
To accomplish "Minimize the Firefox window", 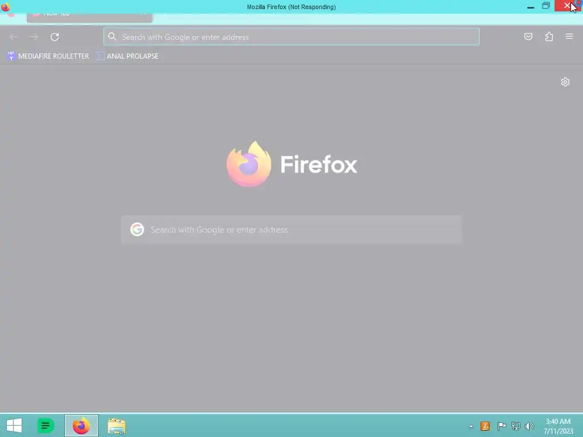I will click(x=531, y=6).
